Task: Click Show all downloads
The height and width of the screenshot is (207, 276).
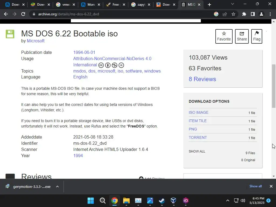Action: [256, 186]
